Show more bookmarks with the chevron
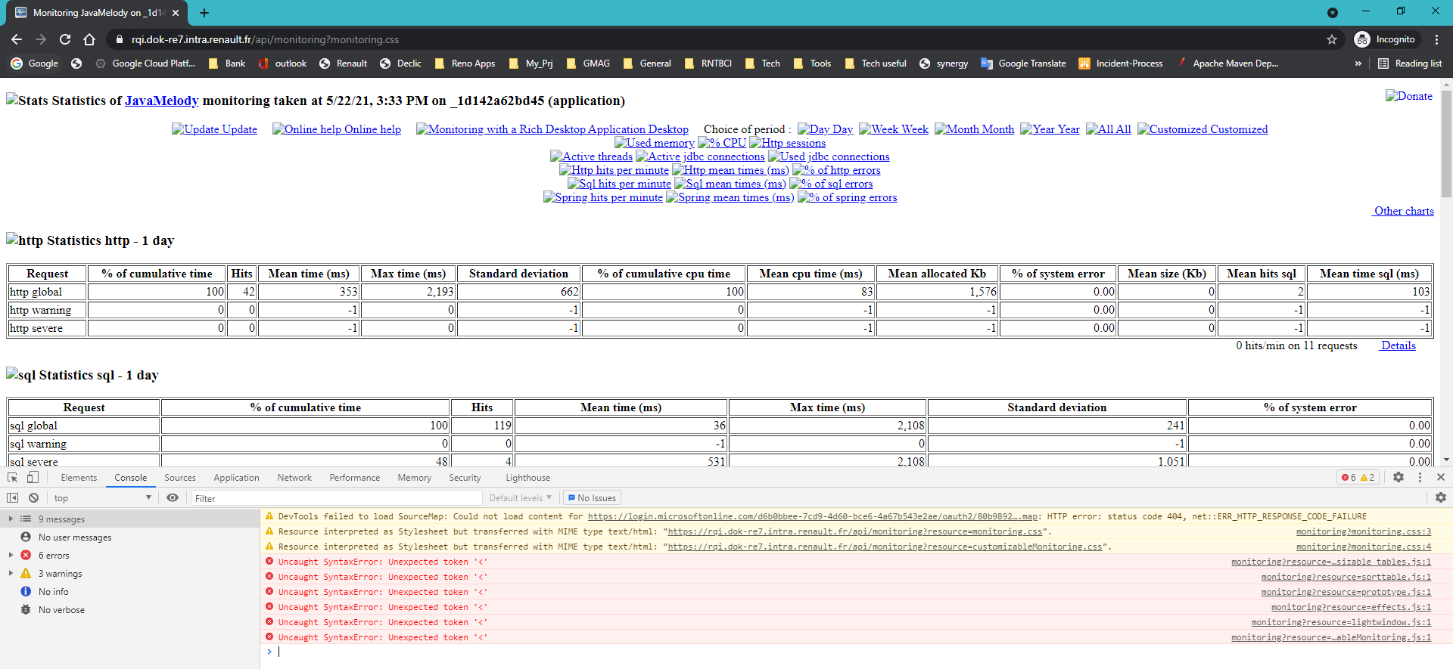Viewport: 1453px width, 669px height. [x=1358, y=63]
